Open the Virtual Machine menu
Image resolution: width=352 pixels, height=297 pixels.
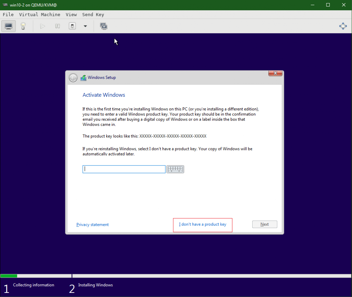pos(39,14)
